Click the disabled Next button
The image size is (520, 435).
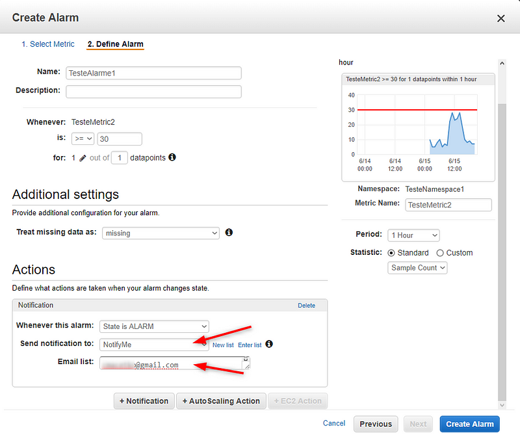(418, 424)
